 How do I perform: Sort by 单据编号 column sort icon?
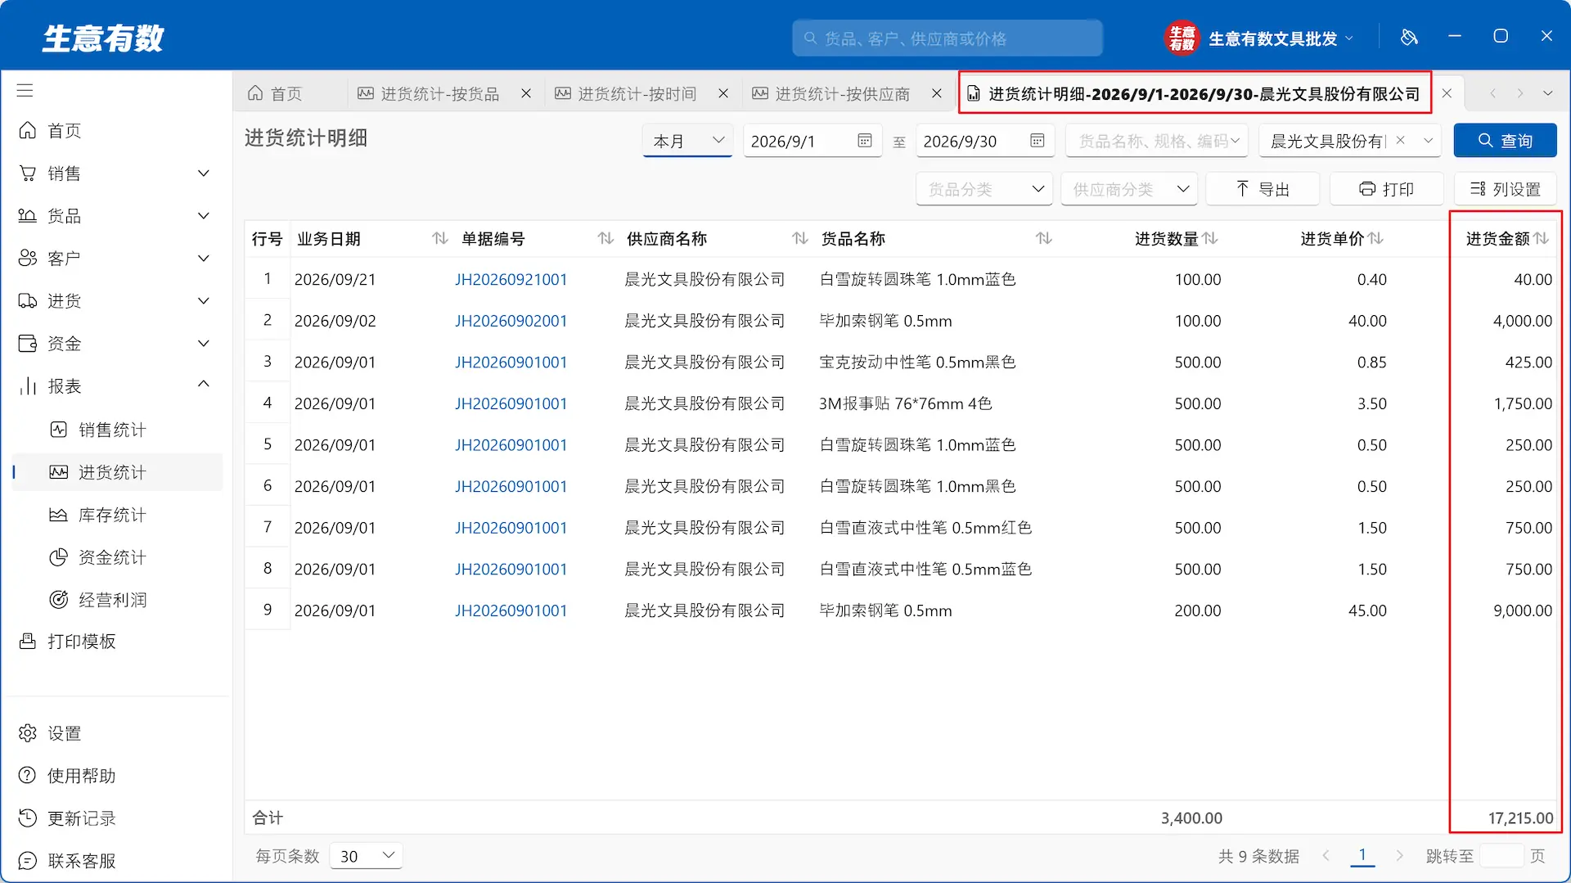click(605, 238)
